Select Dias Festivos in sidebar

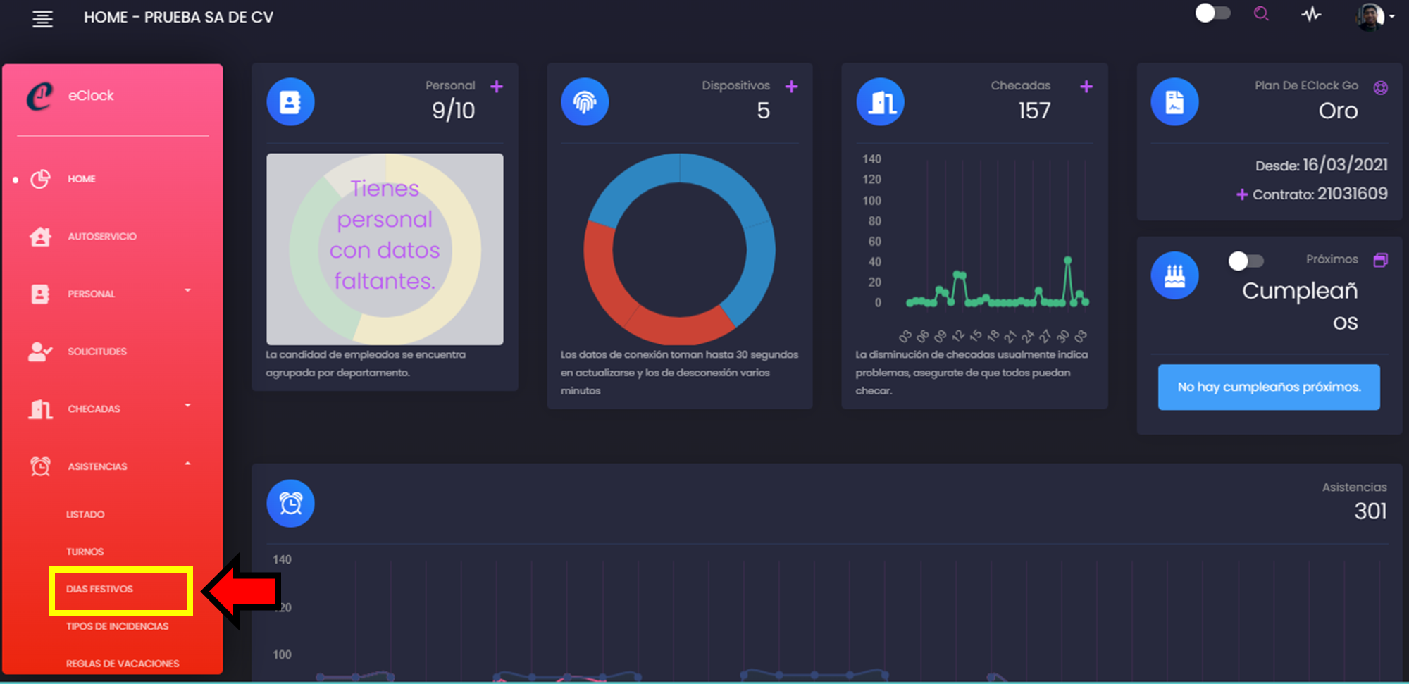(x=99, y=589)
